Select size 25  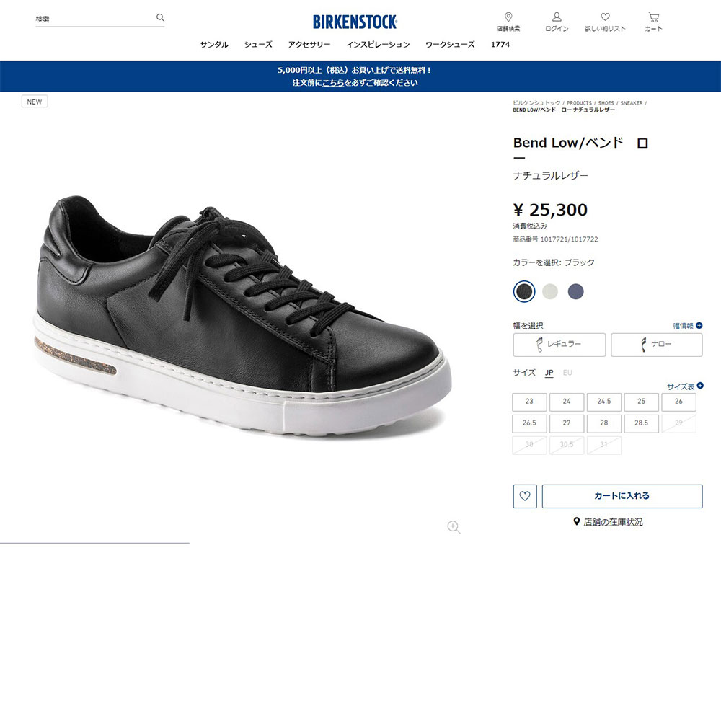[x=642, y=402]
